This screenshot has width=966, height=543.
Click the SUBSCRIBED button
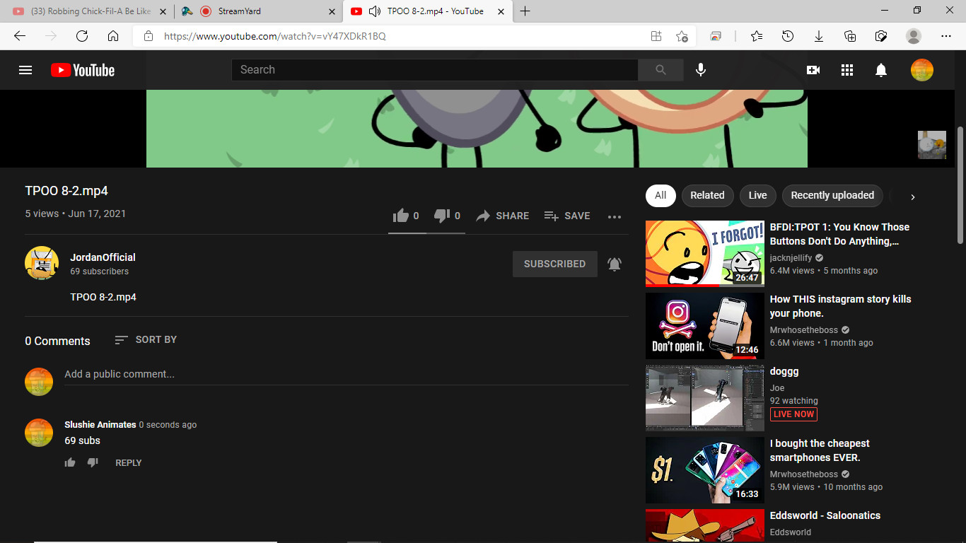point(555,264)
